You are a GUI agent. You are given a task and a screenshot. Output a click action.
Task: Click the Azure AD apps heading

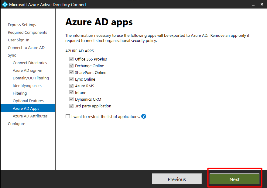pyautogui.click(x=99, y=22)
